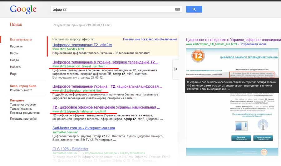Switch to "Карты" results
This screenshot has width=281, height=166.
pyautogui.click(x=14, y=53)
